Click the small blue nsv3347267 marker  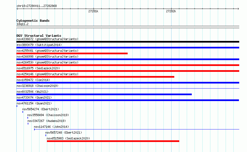[28, 124]
